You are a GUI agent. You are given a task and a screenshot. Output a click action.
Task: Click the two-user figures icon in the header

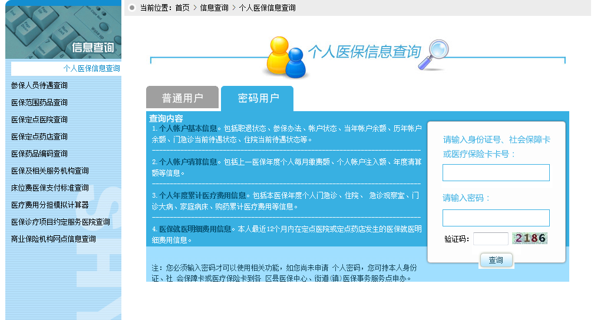(x=286, y=57)
